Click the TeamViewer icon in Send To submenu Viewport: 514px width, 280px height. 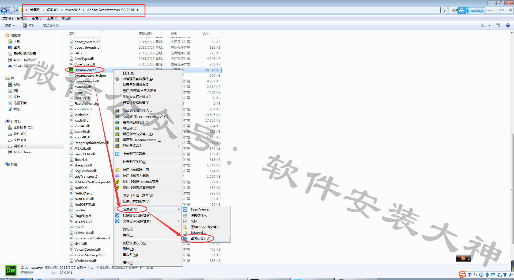[x=185, y=209]
